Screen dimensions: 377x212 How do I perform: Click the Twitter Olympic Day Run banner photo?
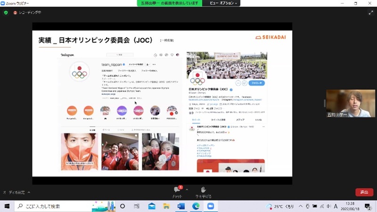pyautogui.click(x=227, y=65)
